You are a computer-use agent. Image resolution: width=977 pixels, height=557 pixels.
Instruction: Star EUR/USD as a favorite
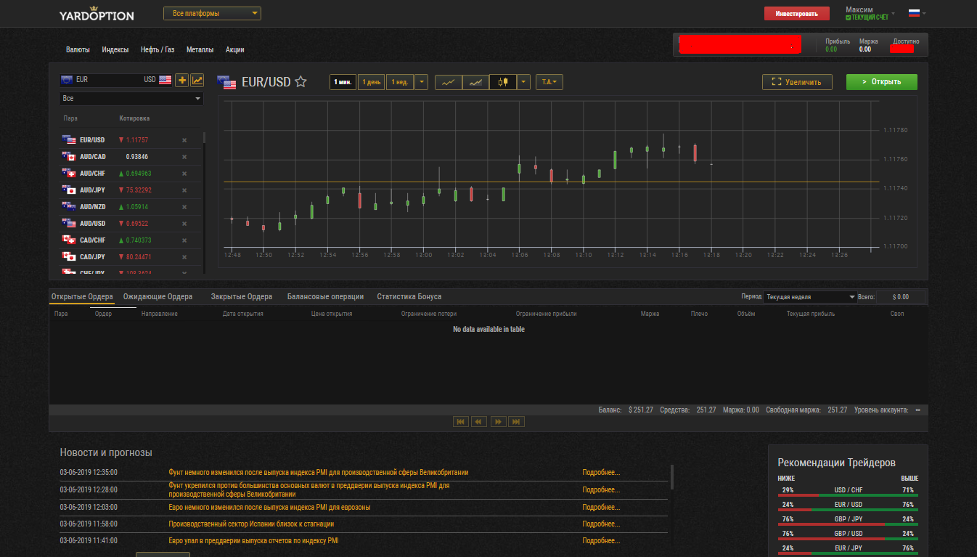click(x=301, y=82)
